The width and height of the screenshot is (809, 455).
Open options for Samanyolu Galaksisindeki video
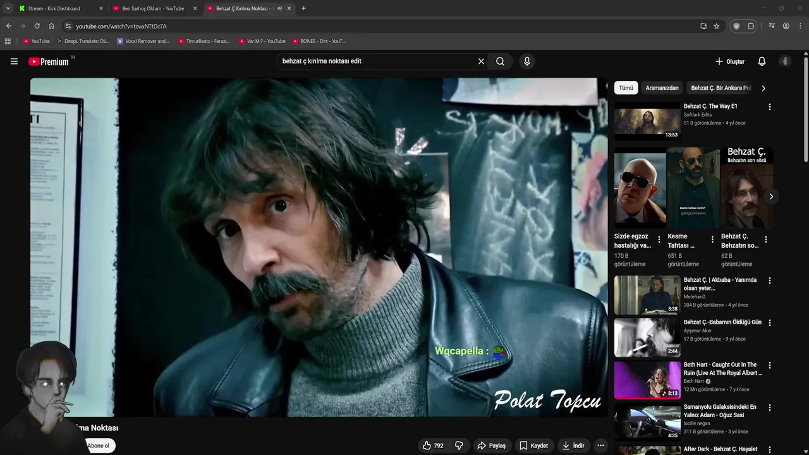click(769, 407)
